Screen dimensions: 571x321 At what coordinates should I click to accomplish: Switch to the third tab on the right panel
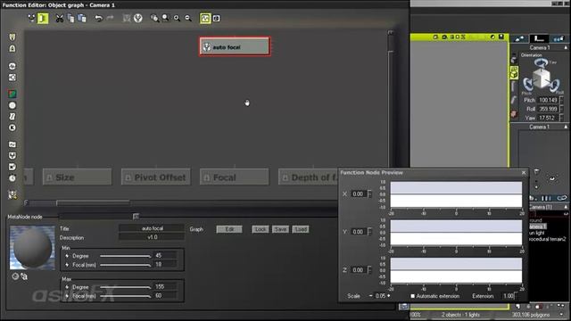(559, 38)
